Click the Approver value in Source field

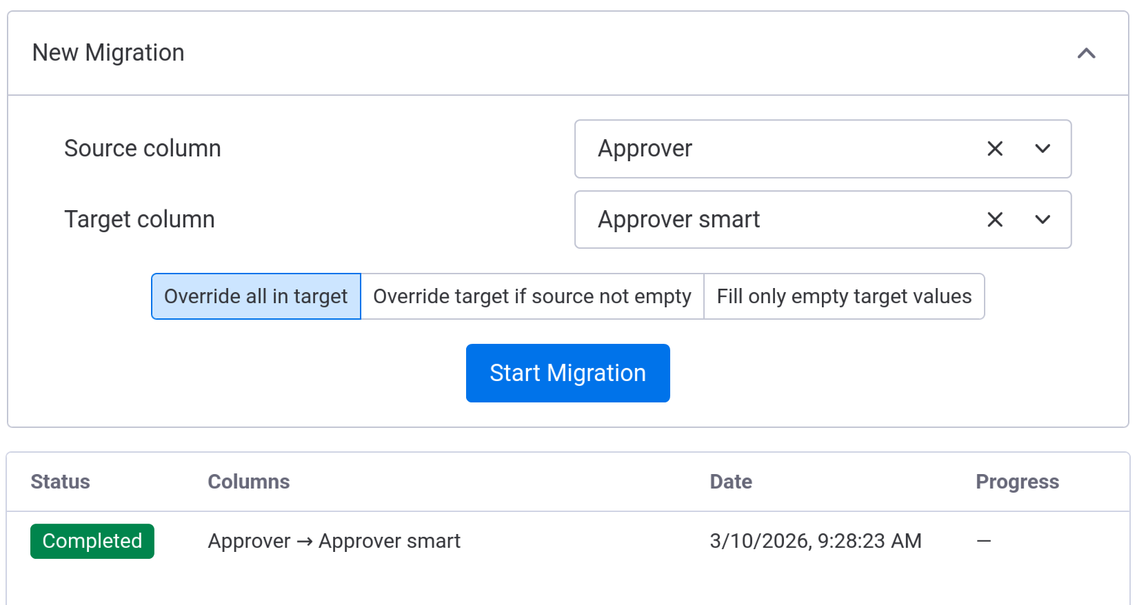645,149
